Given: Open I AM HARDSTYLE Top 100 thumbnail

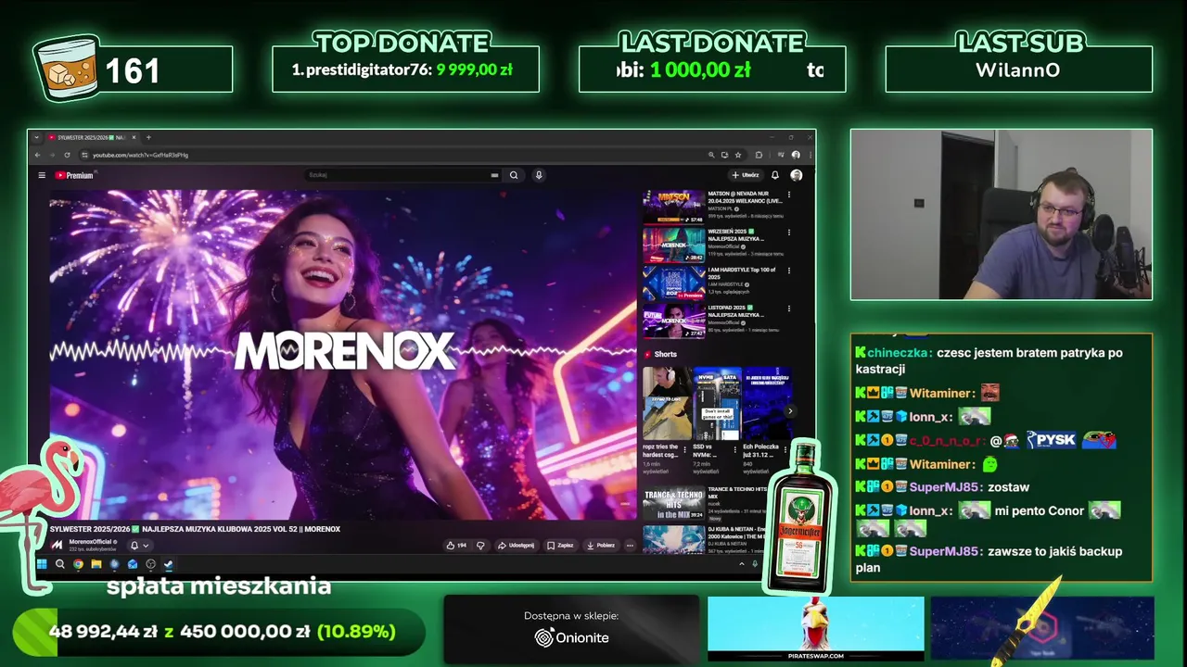Looking at the screenshot, I should 674,283.
